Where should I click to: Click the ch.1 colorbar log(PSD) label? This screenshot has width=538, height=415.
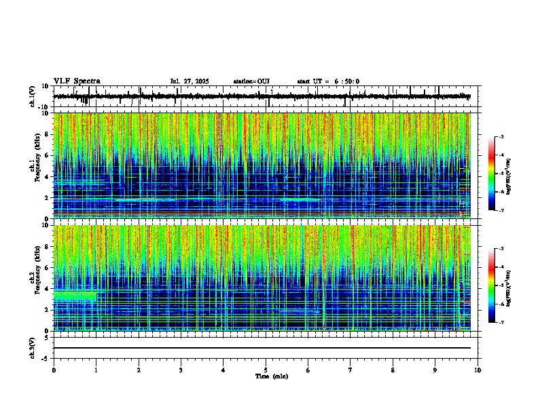point(509,177)
